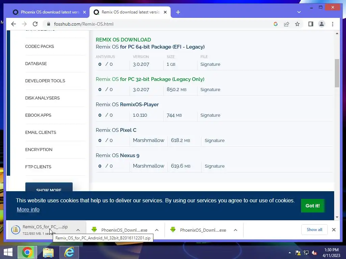Open Signature for Nexus 9

click(x=215, y=166)
